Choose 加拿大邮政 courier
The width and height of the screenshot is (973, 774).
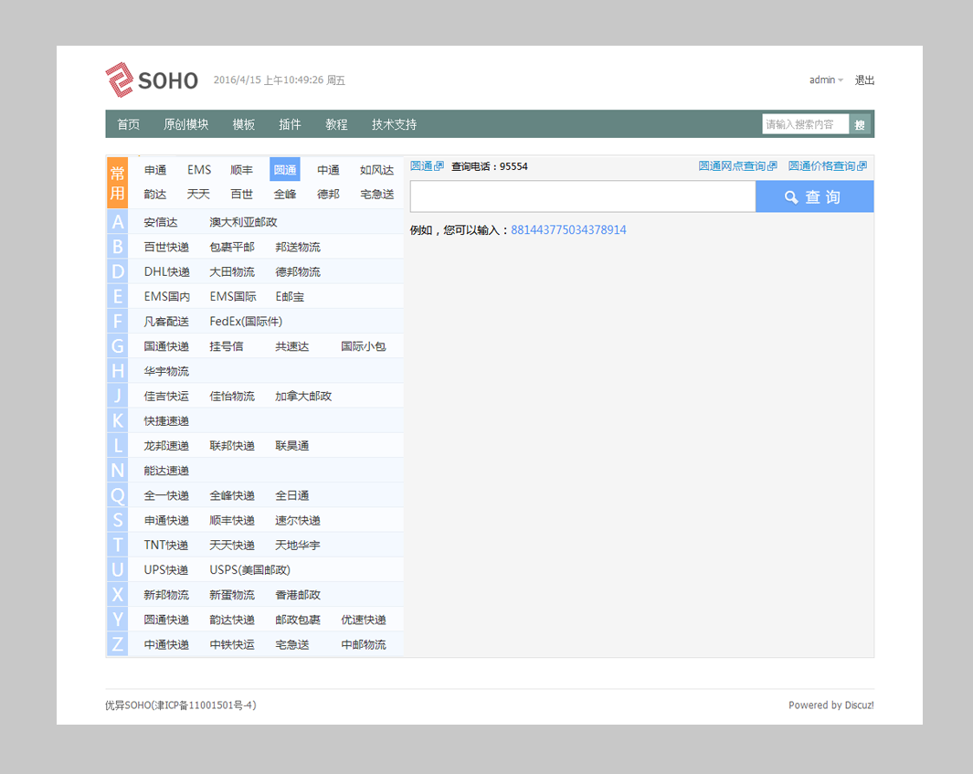tap(303, 396)
